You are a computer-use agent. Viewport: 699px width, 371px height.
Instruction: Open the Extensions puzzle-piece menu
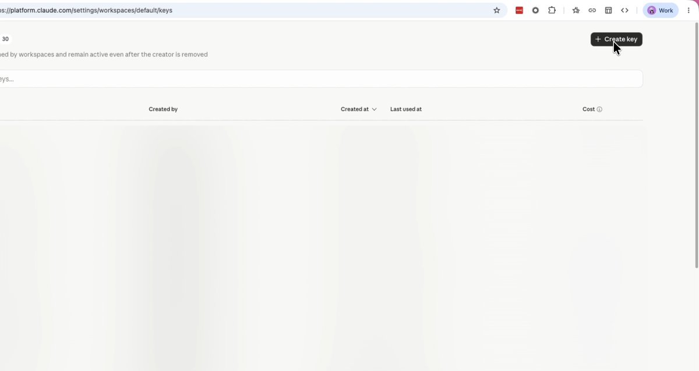click(552, 10)
